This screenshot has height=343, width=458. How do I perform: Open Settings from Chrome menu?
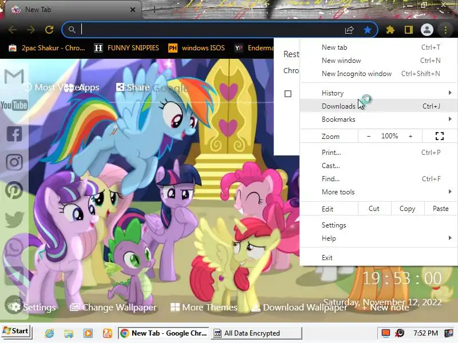(x=378, y=225)
